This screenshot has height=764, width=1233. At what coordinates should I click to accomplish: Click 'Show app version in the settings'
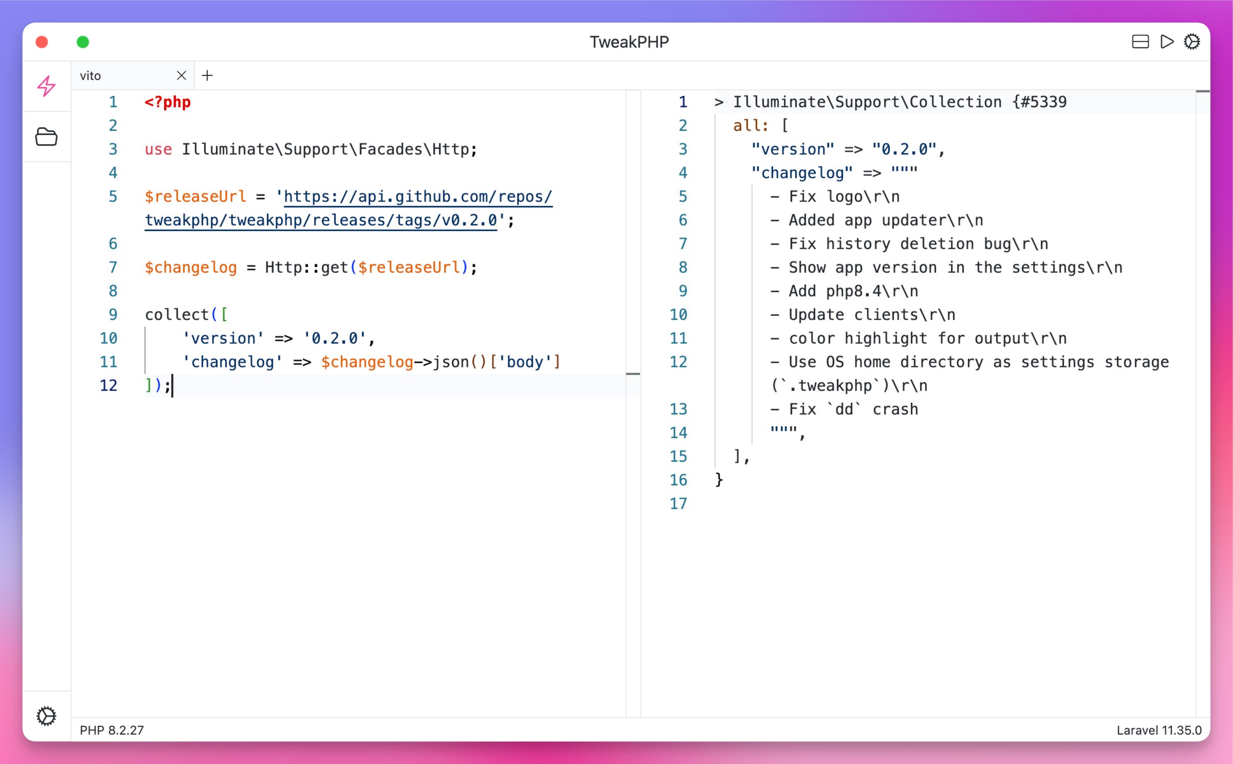tap(936, 267)
